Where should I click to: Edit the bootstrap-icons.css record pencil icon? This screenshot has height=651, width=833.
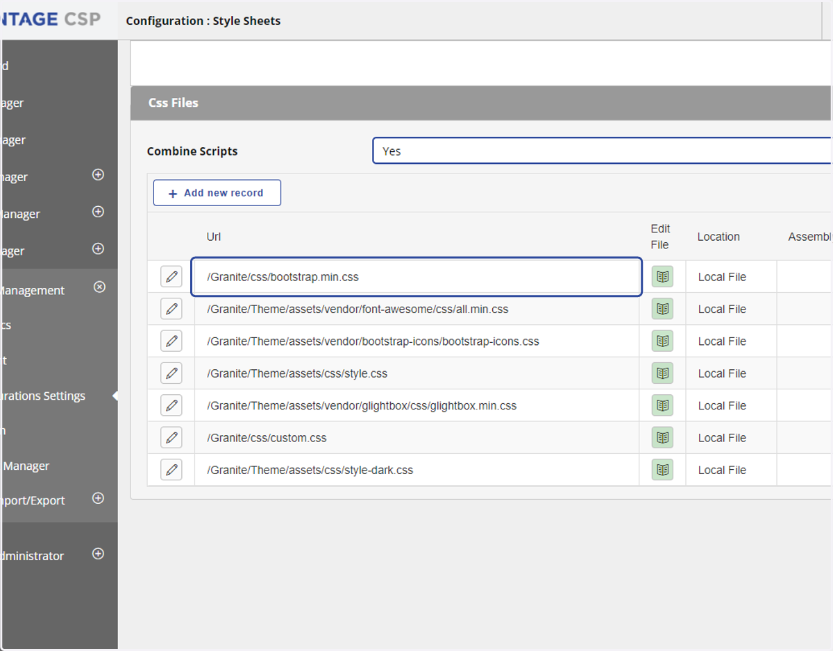pyautogui.click(x=171, y=341)
